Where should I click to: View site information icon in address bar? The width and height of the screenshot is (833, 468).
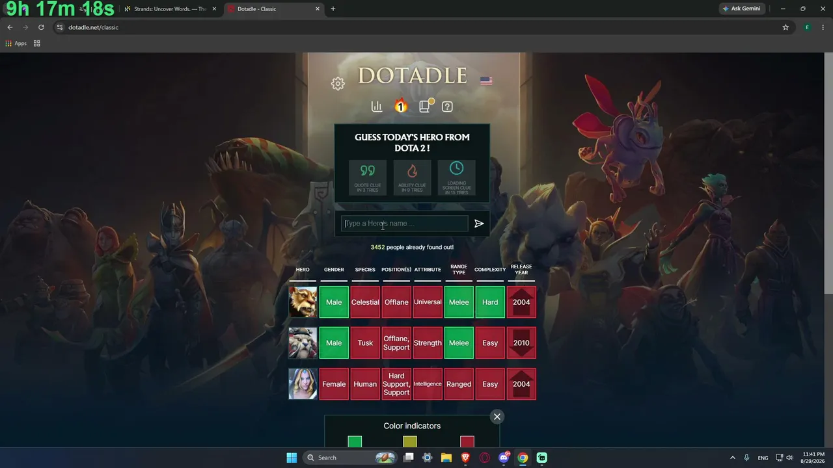[60, 27]
